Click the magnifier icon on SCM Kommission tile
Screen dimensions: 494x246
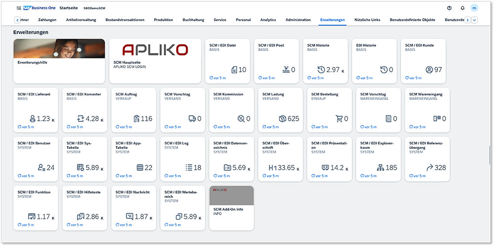point(241,119)
